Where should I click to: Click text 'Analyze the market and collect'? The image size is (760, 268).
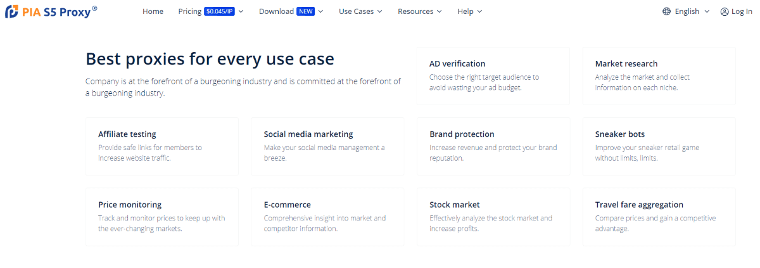point(642,77)
